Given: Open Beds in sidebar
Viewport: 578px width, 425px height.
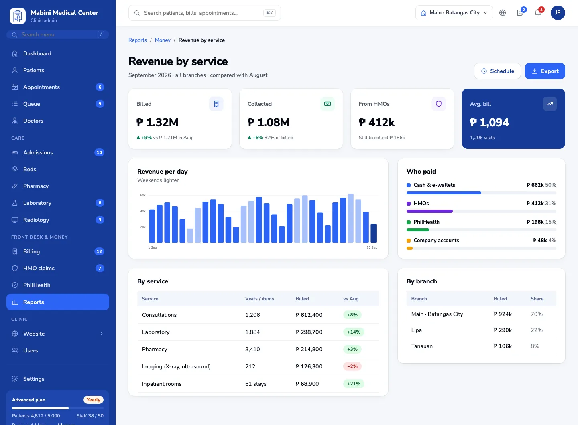Looking at the screenshot, I should pos(58,169).
